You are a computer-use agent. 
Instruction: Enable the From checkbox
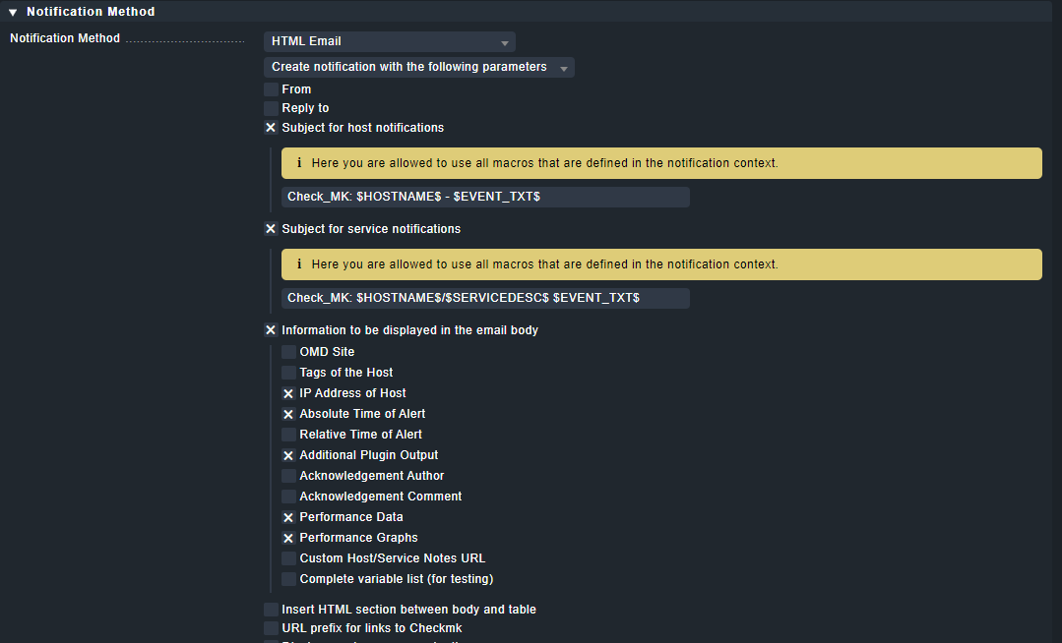[271, 89]
